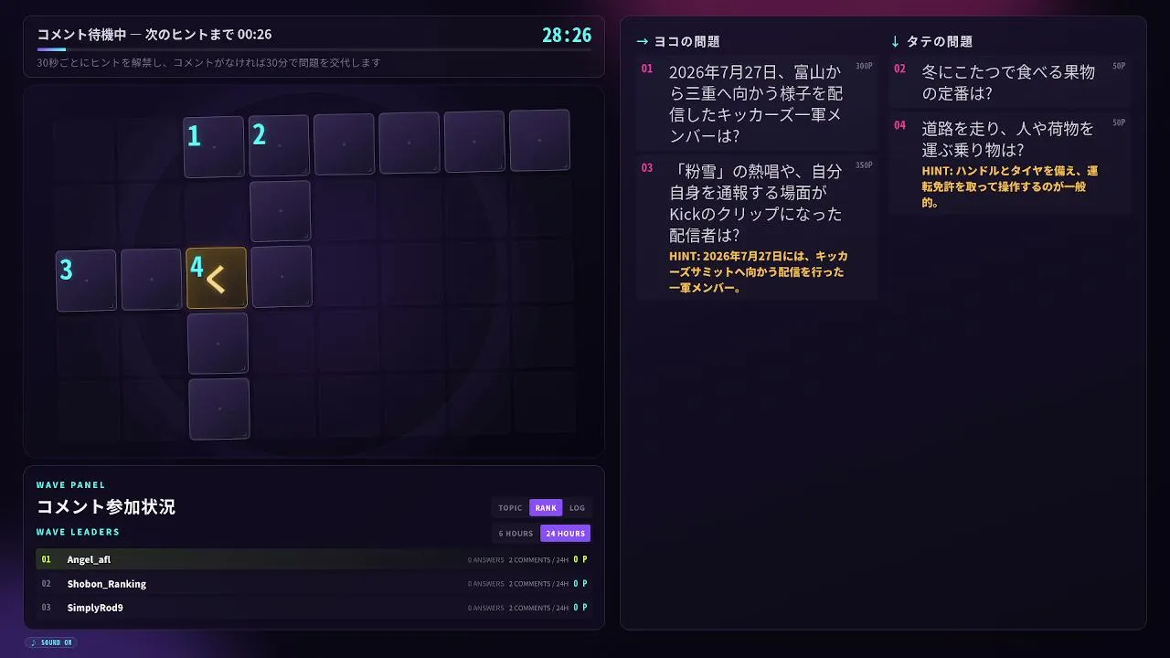Click the highlighted cell 4 with arrow
The image size is (1170, 658).
[217, 278]
